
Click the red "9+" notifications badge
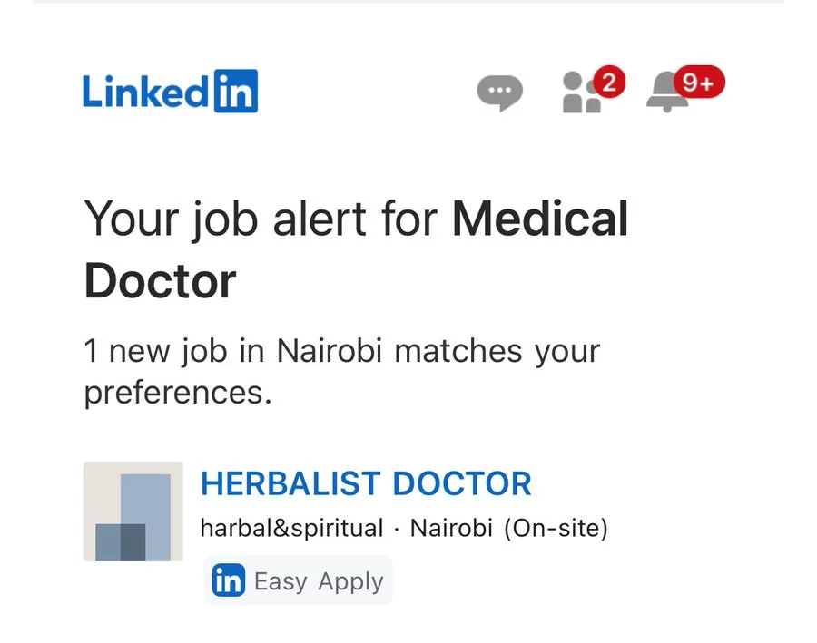point(699,83)
